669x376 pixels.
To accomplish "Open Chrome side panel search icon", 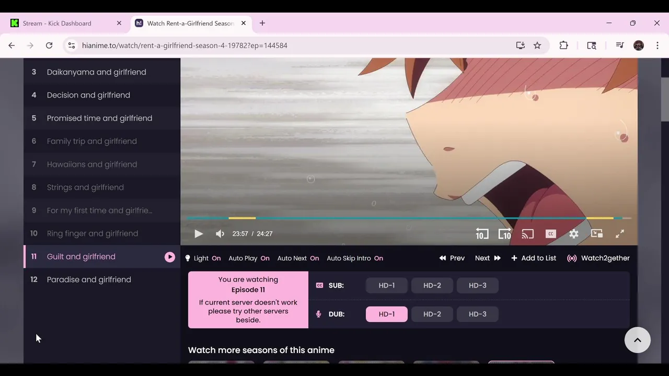I will (592, 45).
